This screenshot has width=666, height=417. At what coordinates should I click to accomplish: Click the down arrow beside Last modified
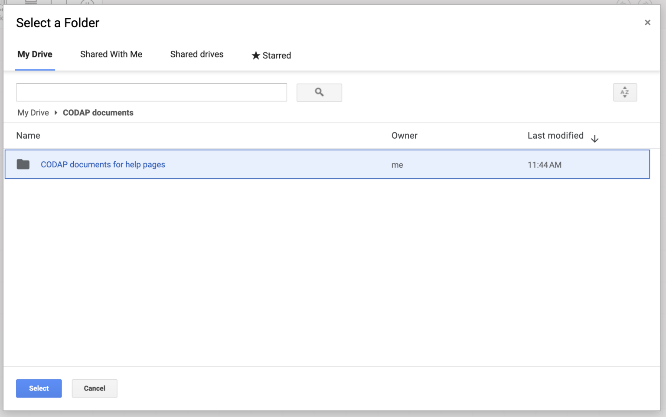click(x=594, y=138)
